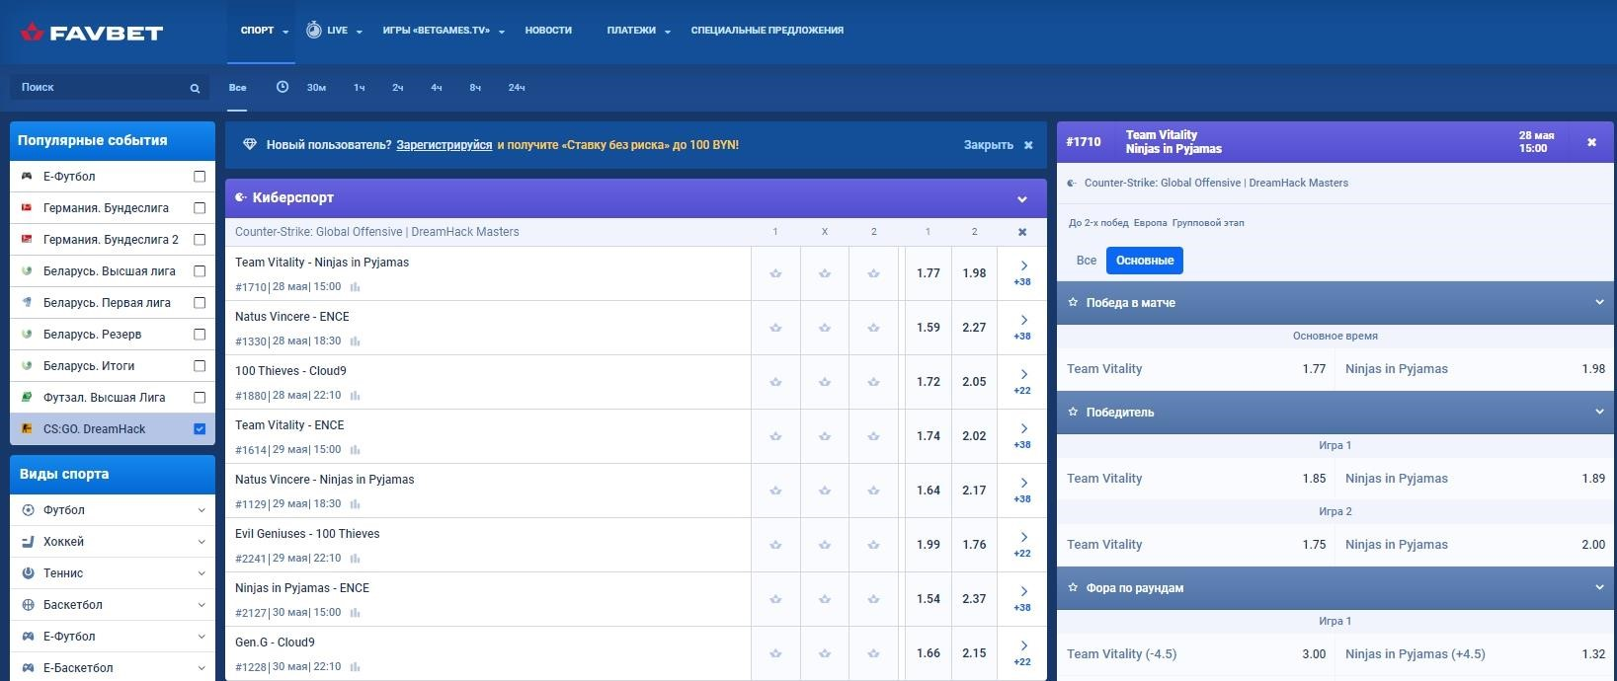Collapse the Фора по раундам market

1599,587
